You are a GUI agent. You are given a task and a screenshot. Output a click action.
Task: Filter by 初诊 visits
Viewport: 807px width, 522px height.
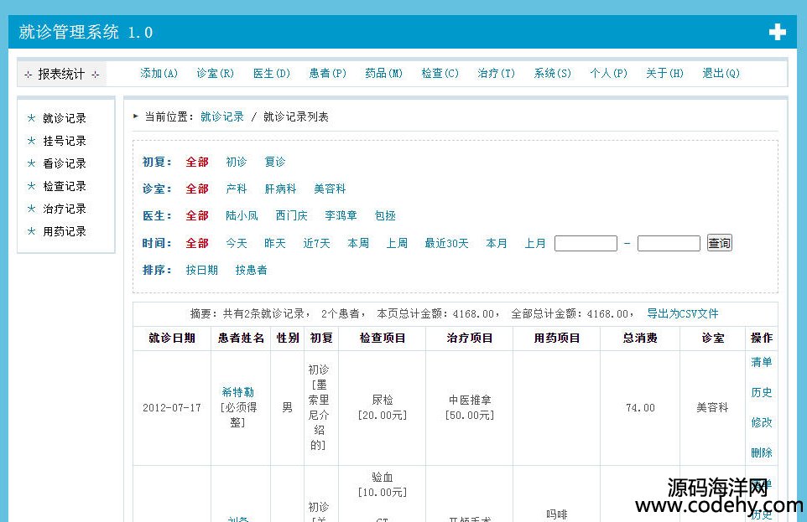(237, 162)
